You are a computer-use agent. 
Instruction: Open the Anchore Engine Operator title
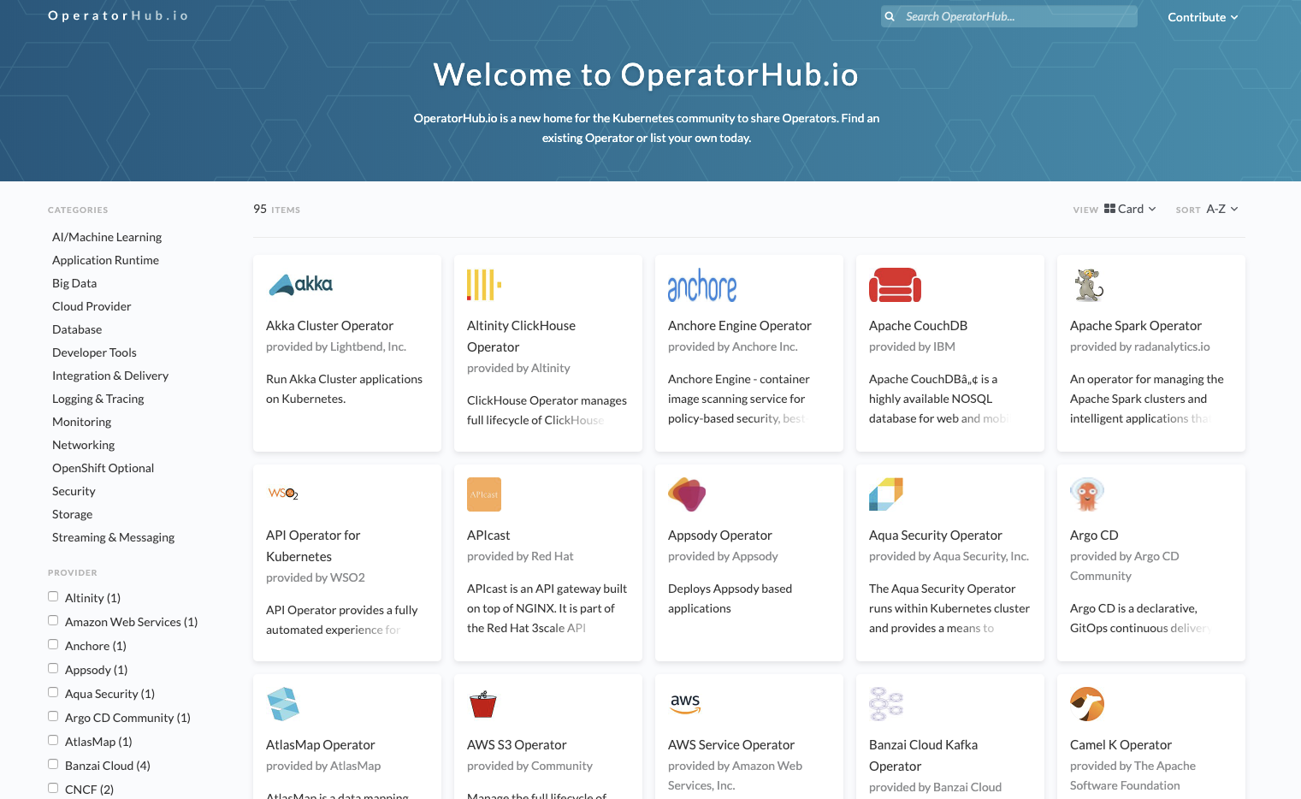pyautogui.click(x=740, y=326)
